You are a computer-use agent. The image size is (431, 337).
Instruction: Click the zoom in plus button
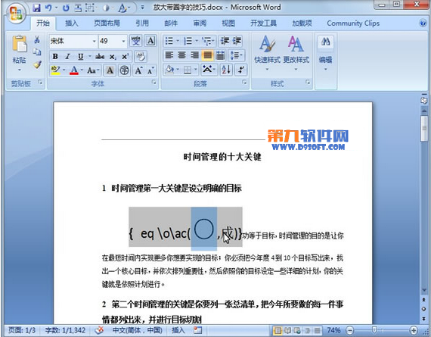414,330
